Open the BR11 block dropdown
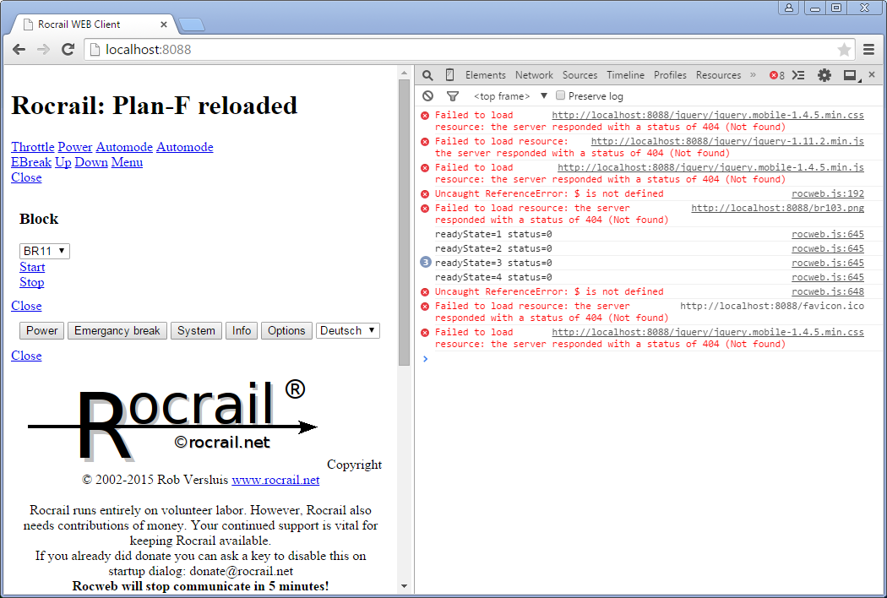Image resolution: width=887 pixels, height=598 pixels. pos(44,251)
